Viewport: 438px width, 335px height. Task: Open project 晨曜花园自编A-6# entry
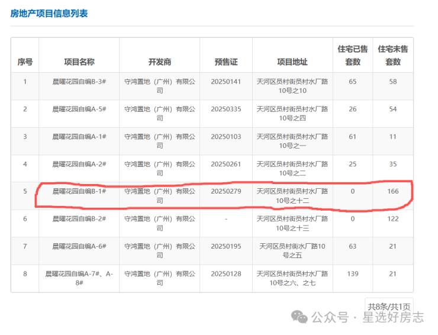[x=79, y=246]
